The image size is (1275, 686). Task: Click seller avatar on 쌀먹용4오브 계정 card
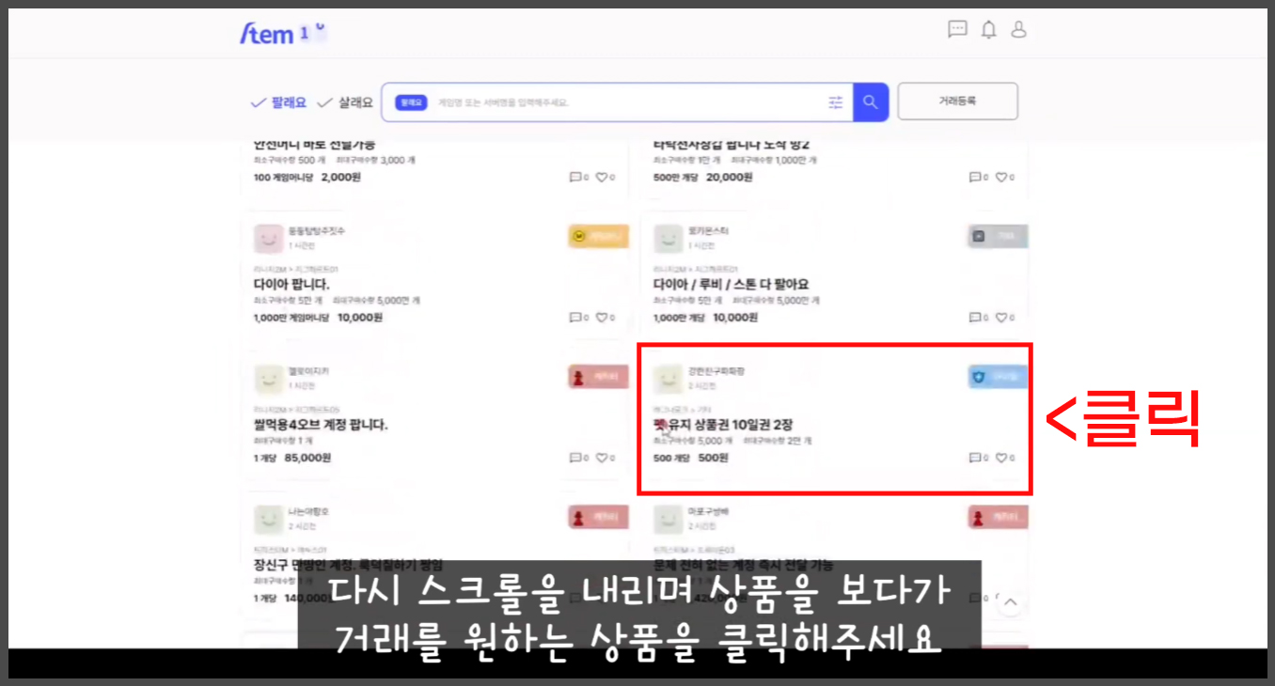click(x=269, y=379)
